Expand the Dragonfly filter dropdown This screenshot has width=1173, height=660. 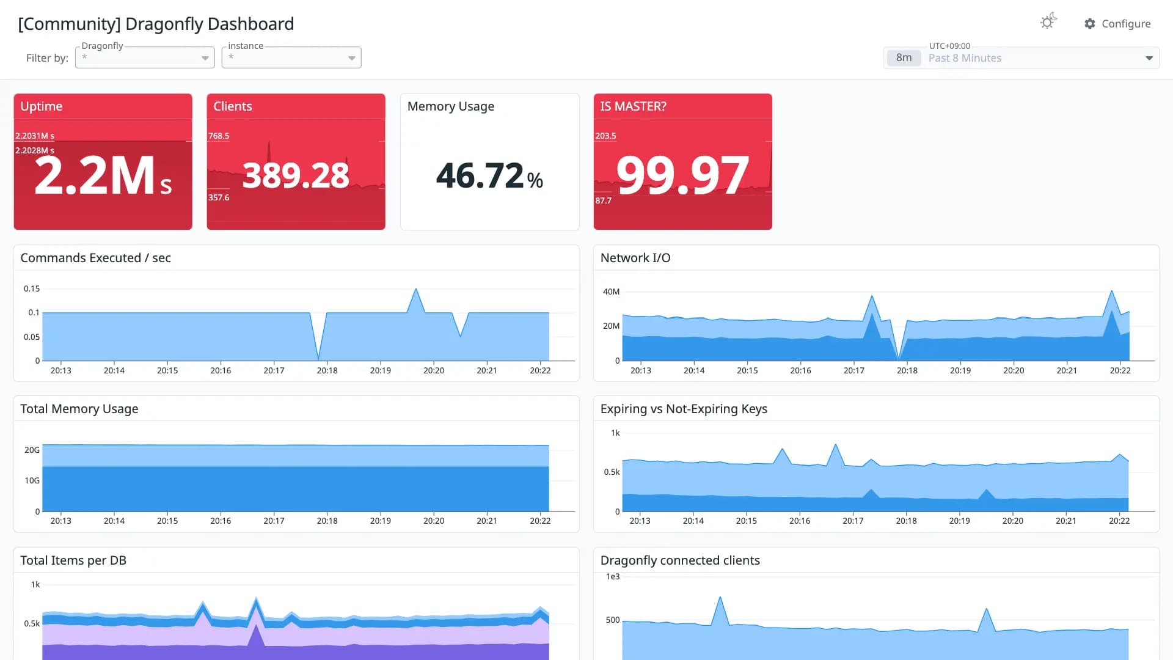point(145,57)
